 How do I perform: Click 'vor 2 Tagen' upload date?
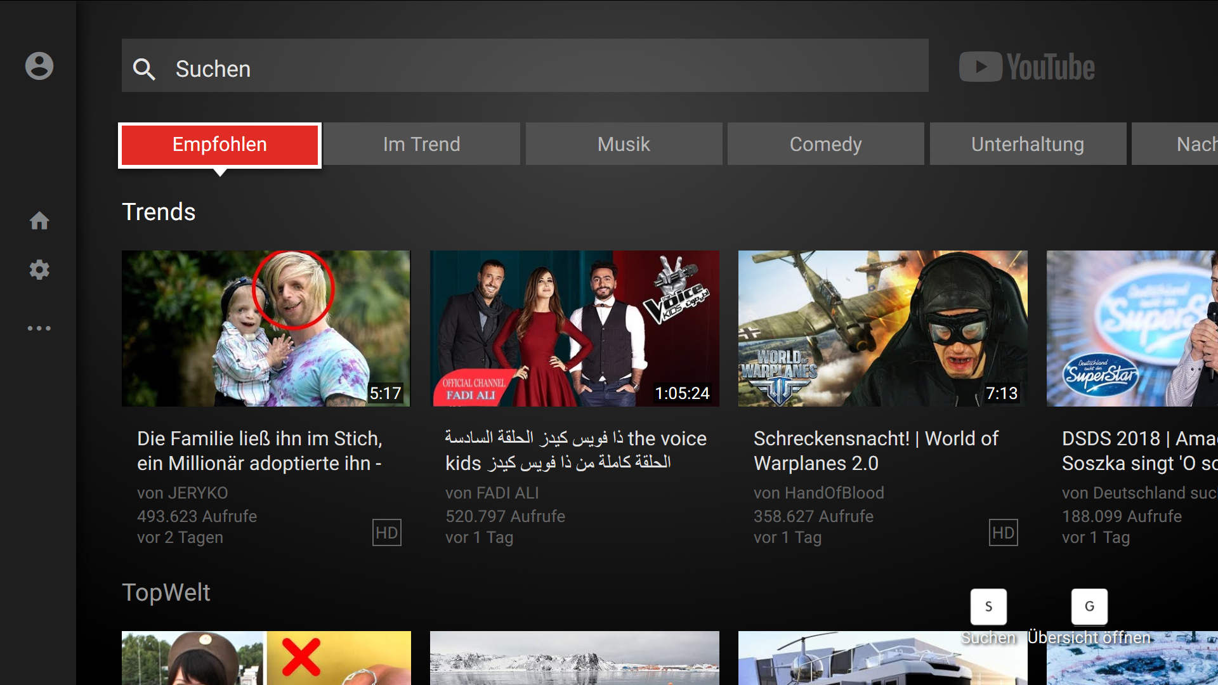point(180,538)
